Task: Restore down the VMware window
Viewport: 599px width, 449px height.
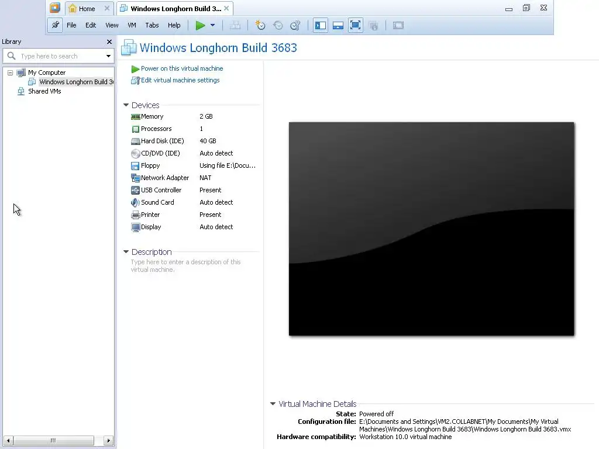Action: (x=526, y=8)
